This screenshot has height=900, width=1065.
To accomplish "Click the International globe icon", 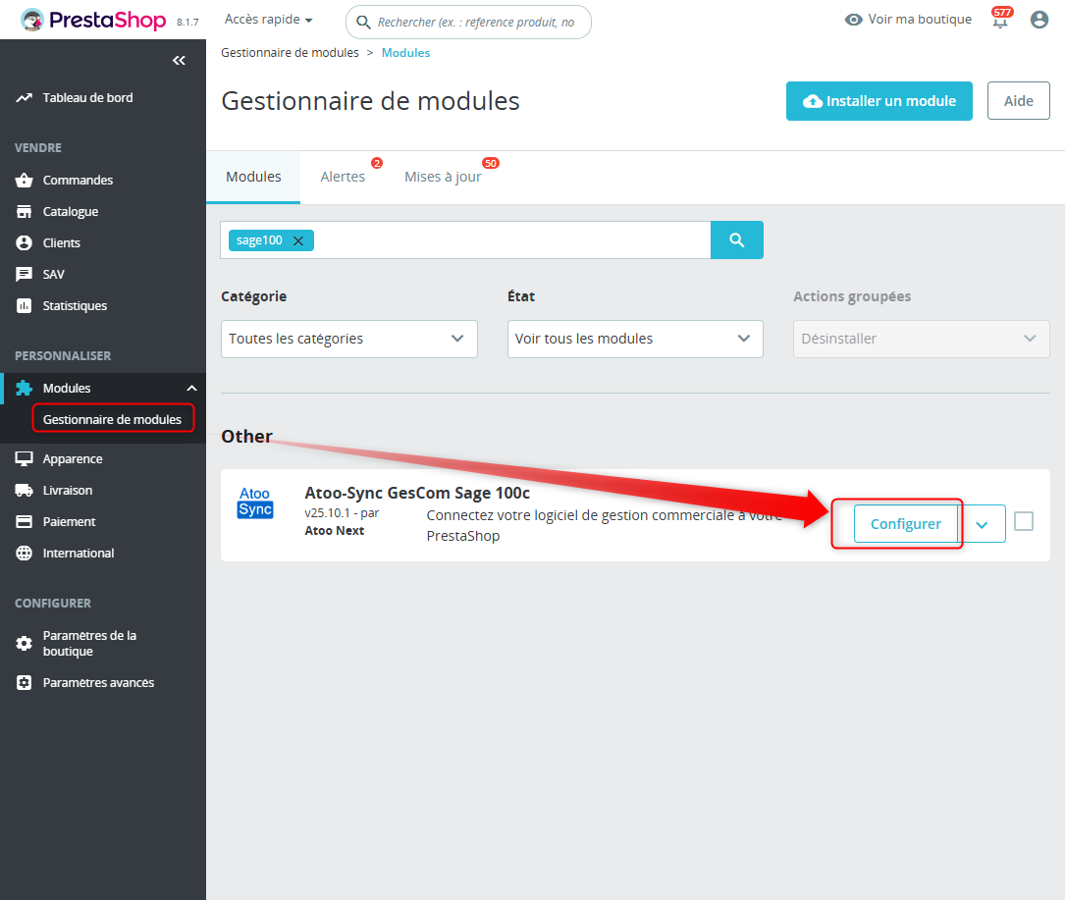I will 24,553.
